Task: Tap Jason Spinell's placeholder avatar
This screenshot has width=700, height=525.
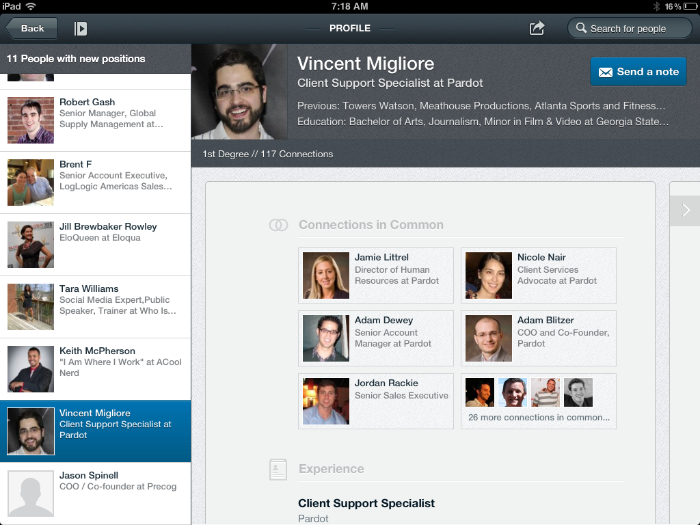Action: point(31,494)
